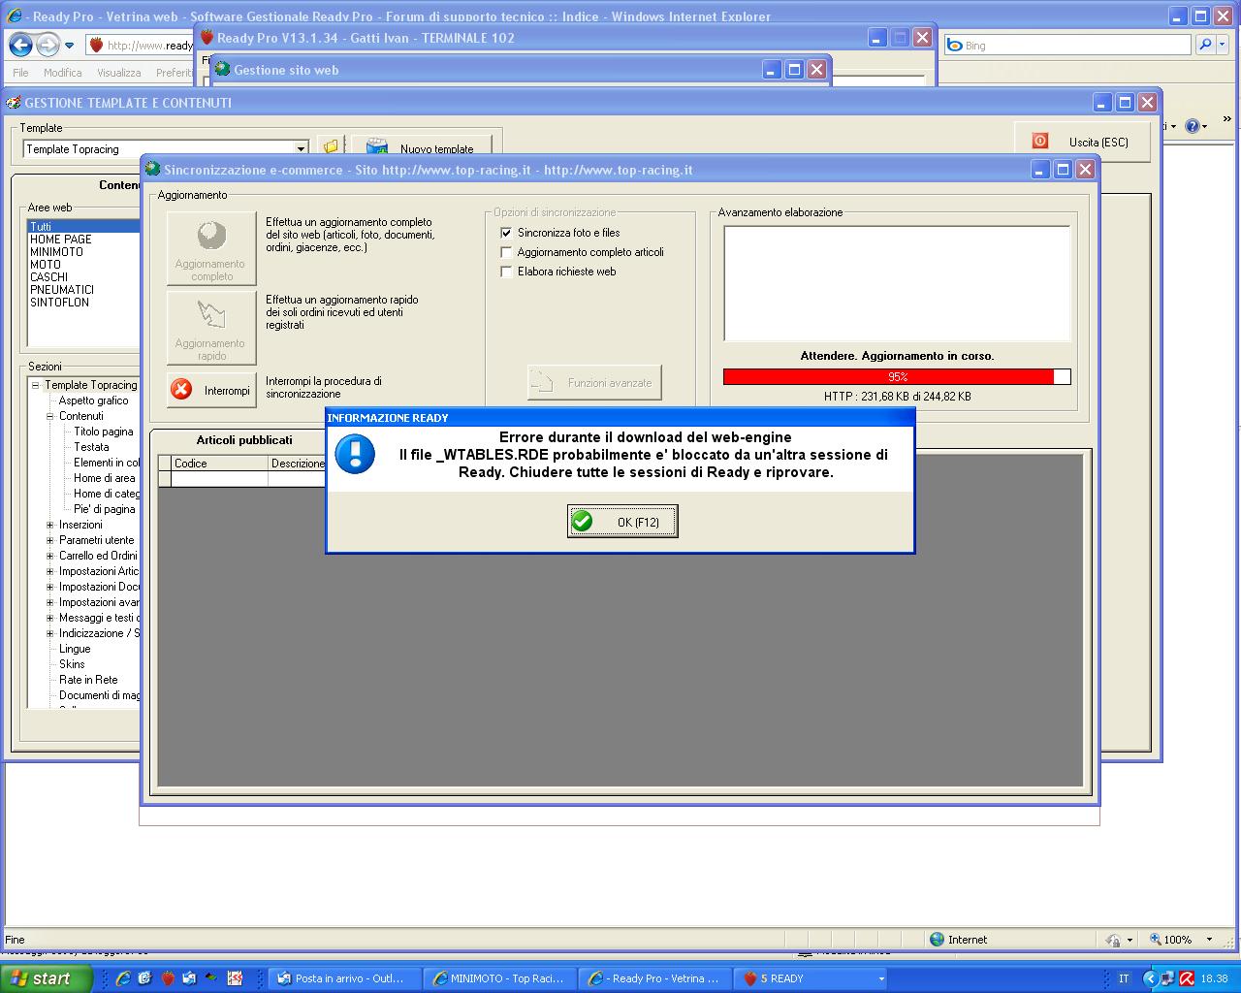Select Titolo pagina tree item
This screenshot has width=1241, height=993.
104,432
